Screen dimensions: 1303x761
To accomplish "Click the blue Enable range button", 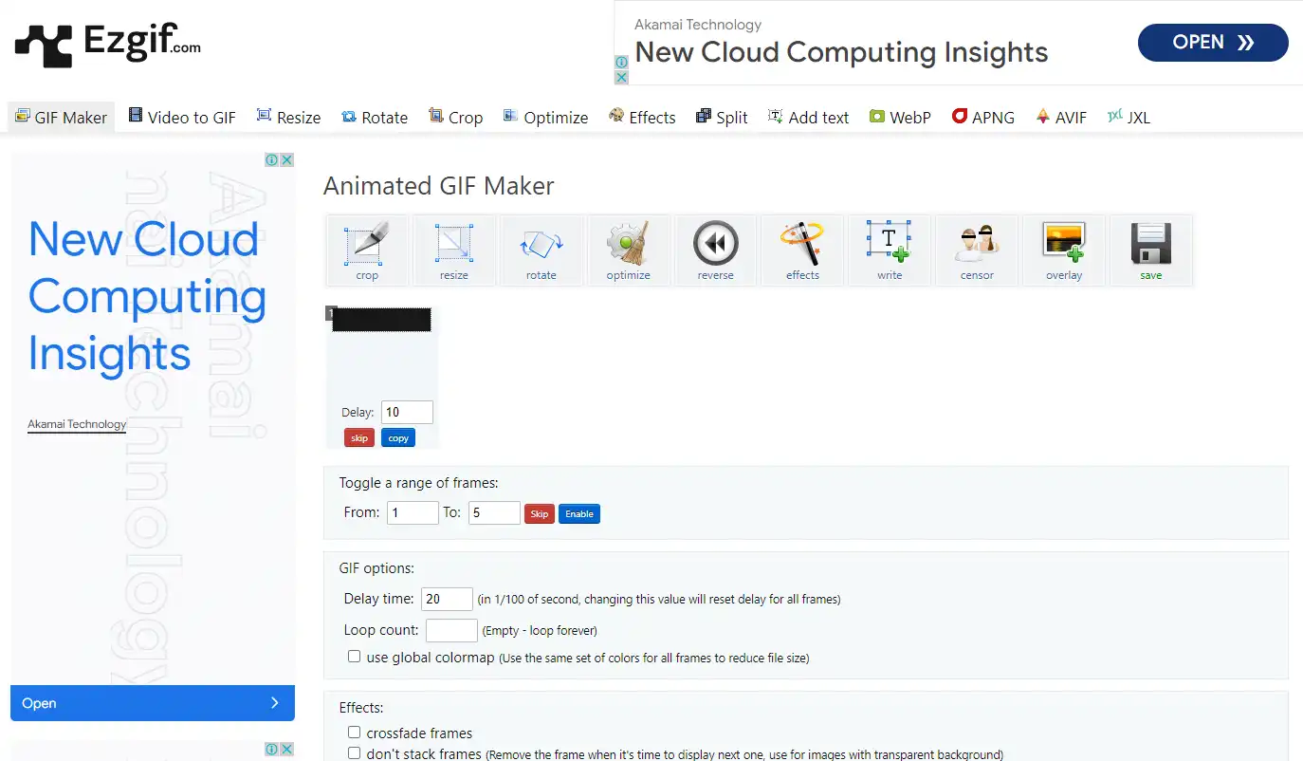I will pos(579,514).
